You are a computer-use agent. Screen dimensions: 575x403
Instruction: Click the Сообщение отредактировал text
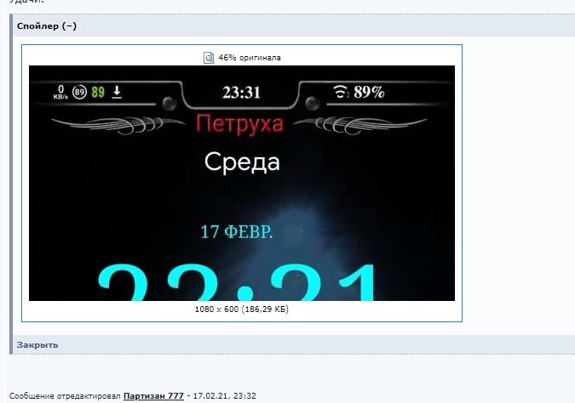[65, 395]
